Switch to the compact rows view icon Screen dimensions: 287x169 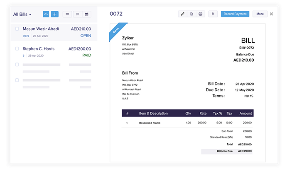pyautogui.click(x=67, y=14)
